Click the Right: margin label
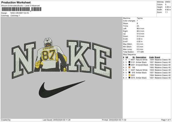 (x=125, y=31)
